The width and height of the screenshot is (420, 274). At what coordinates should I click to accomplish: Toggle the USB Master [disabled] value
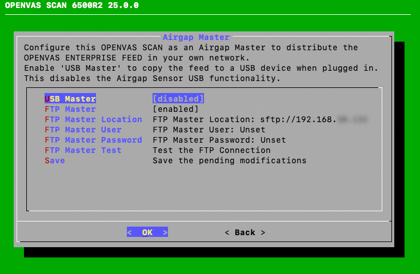tap(178, 99)
